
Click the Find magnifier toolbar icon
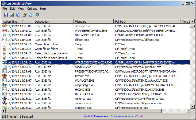30,15
